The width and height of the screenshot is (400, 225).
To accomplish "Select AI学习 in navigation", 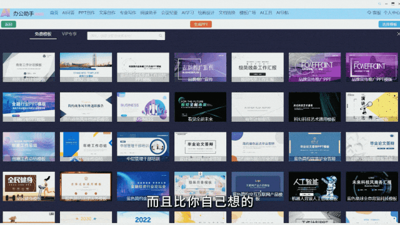I will [x=187, y=12].
